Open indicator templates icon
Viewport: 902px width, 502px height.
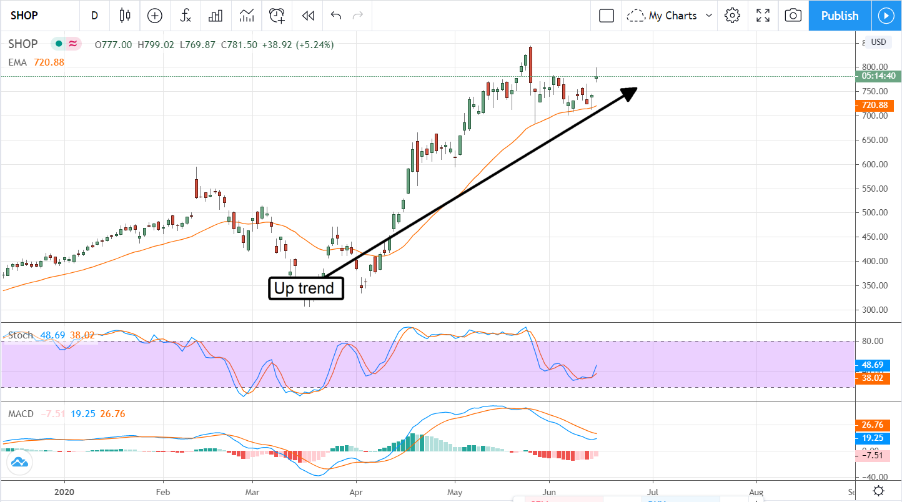pos(247,16)
